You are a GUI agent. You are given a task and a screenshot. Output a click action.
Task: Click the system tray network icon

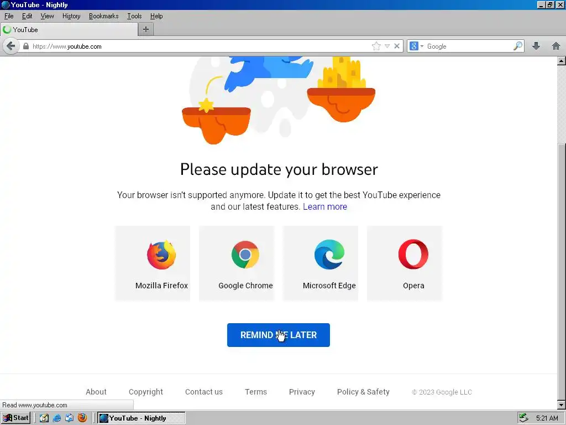(x=523, y=418)
